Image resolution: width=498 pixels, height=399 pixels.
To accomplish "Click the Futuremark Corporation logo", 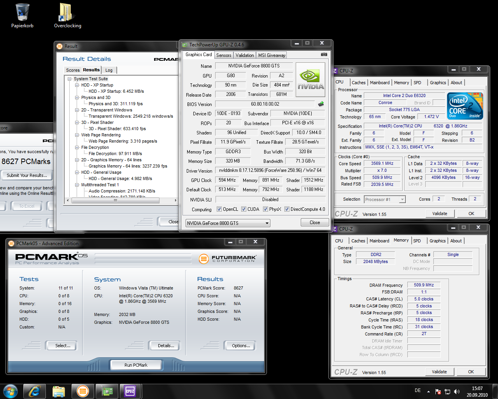I will 228,258.
